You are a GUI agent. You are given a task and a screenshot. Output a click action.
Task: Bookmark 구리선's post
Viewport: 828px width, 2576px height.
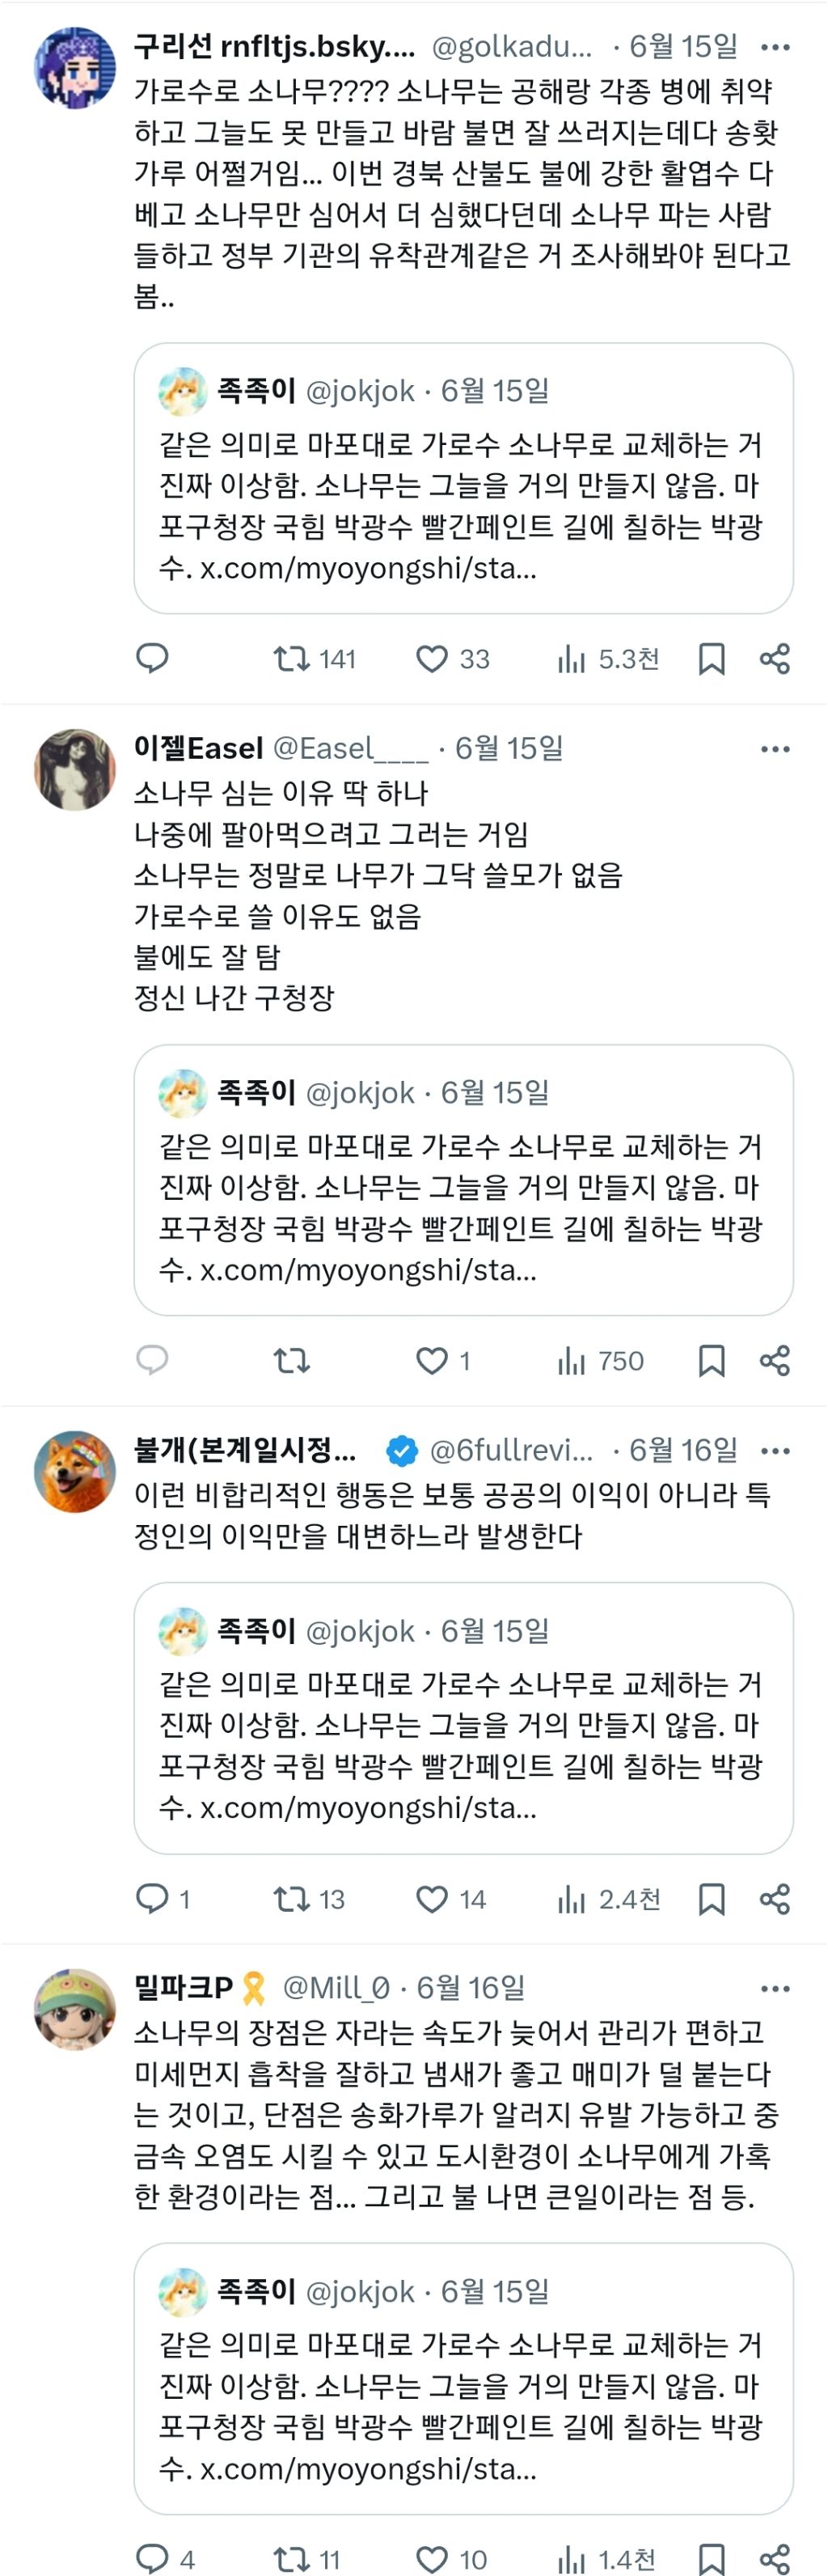click(x=711, y=658)
